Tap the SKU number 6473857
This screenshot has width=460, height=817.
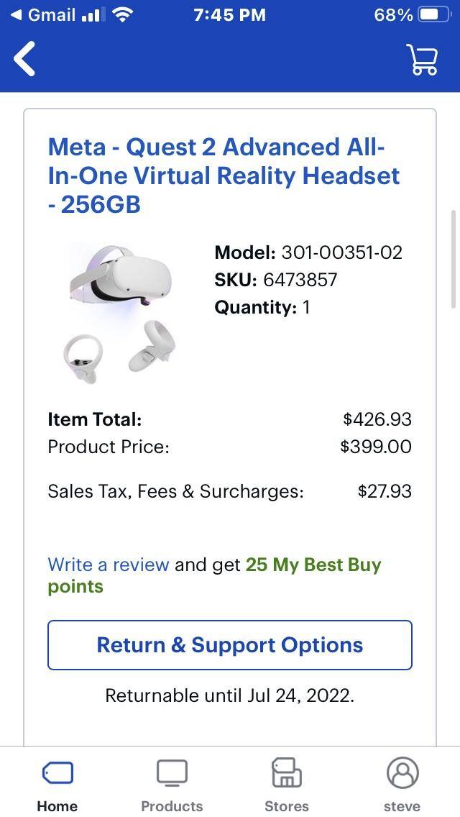(x=300, y=280)
